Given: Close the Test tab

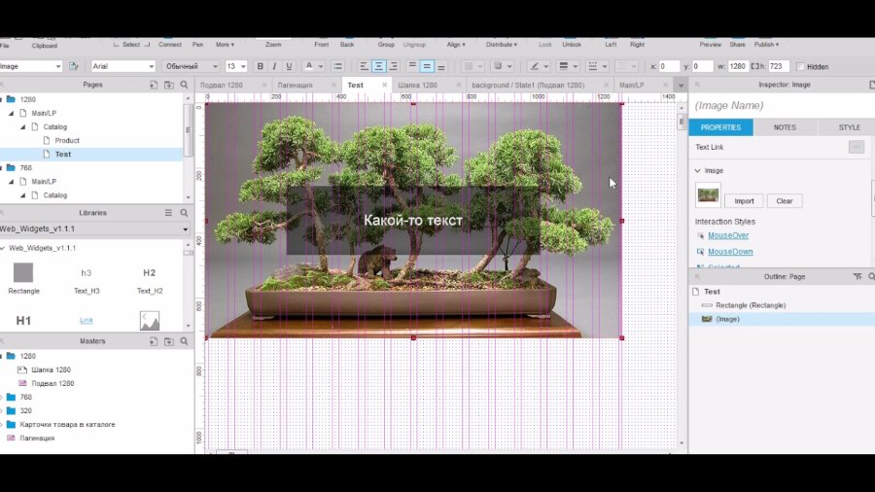Looking at the screenshot, I should (384, 86).
